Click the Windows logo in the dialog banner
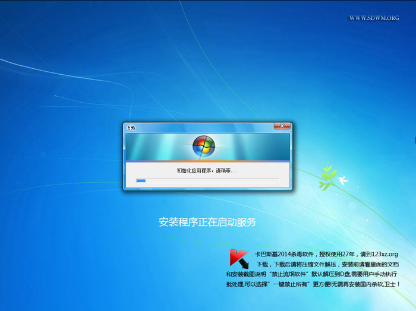The width and height of the screenshot is (416, 311). pos(204,146)
